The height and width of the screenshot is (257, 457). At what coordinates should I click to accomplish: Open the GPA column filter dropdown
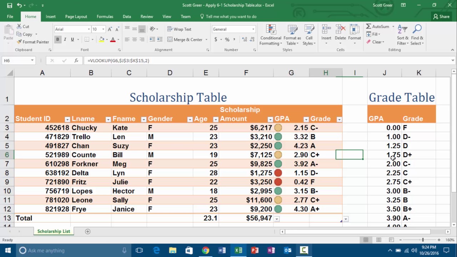pyautogui.click(x=306, y=119)
